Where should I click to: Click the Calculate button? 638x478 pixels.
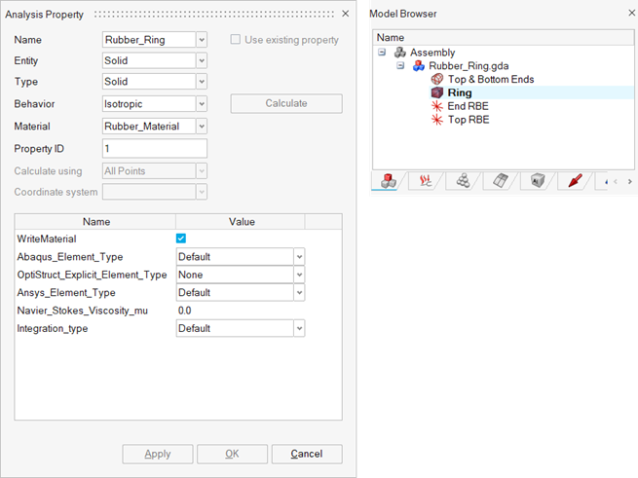285,103
